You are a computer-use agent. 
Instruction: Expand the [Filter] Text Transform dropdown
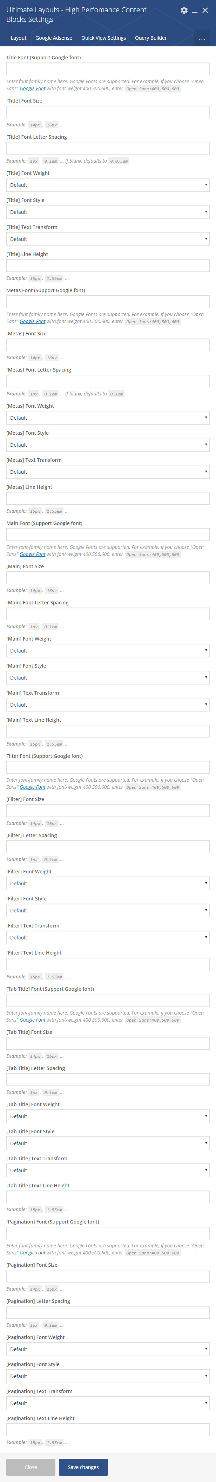coord(107,937)
